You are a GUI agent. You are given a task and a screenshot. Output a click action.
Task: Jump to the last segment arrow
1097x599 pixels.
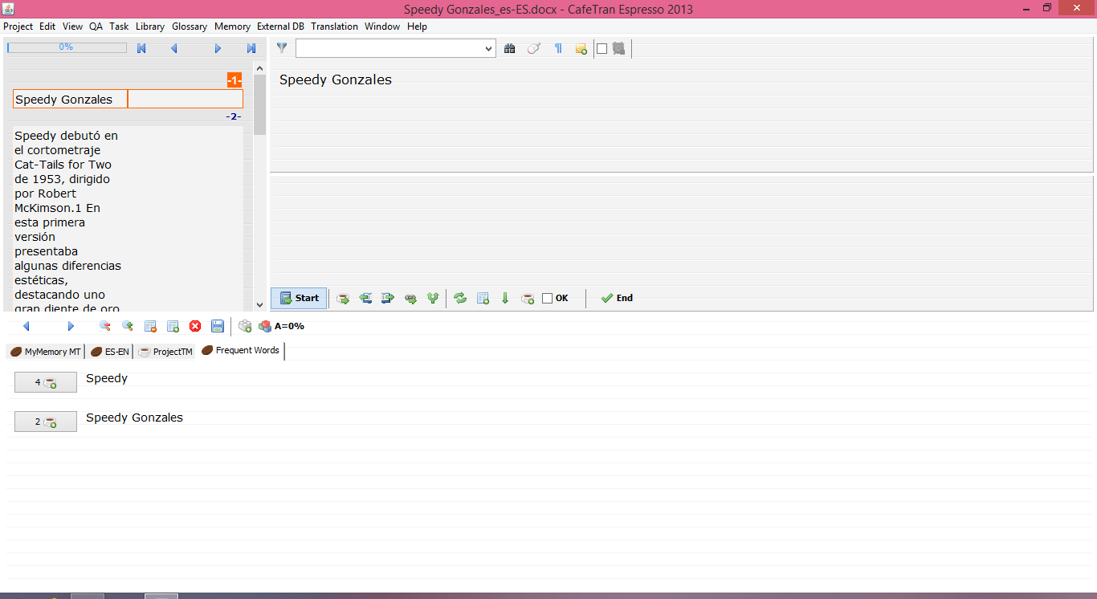click(x=251, y=48)
